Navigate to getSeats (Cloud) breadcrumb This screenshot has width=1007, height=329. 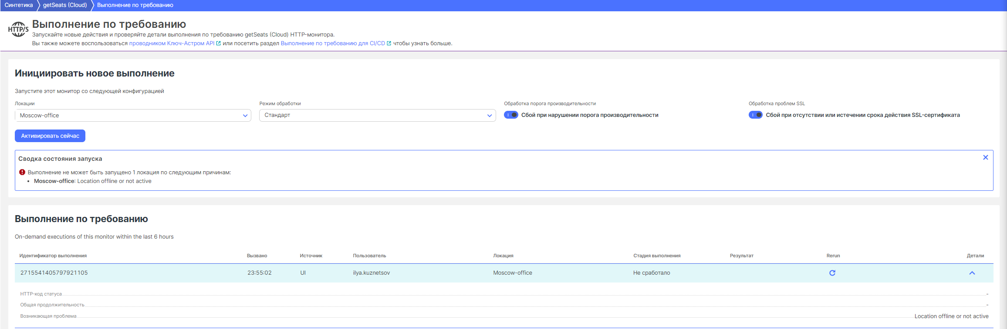(x=65, y=5)
